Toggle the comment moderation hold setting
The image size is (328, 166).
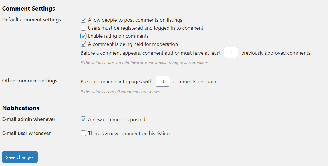point(83,44)
